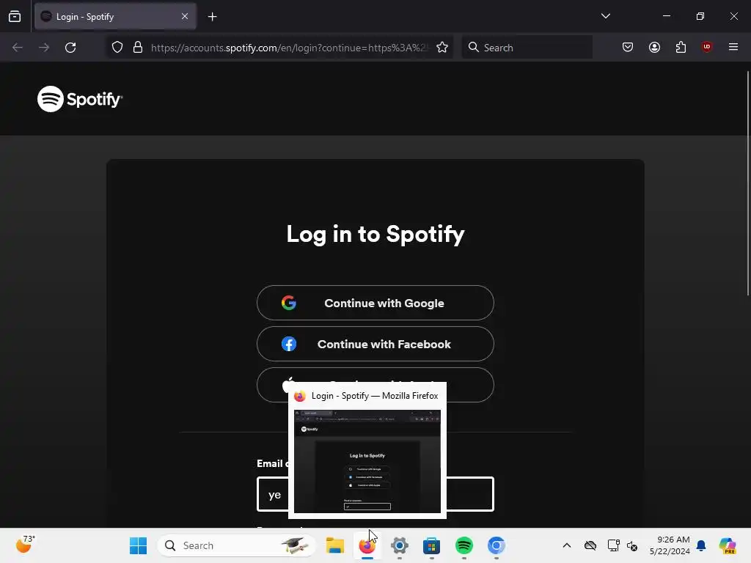Expand the list all tabs chevron
Viewport: 751px width, 563px height.
(x=605, y=16)
